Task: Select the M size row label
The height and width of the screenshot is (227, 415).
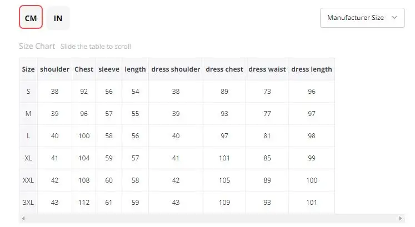Action: click(x=28, y=114)
